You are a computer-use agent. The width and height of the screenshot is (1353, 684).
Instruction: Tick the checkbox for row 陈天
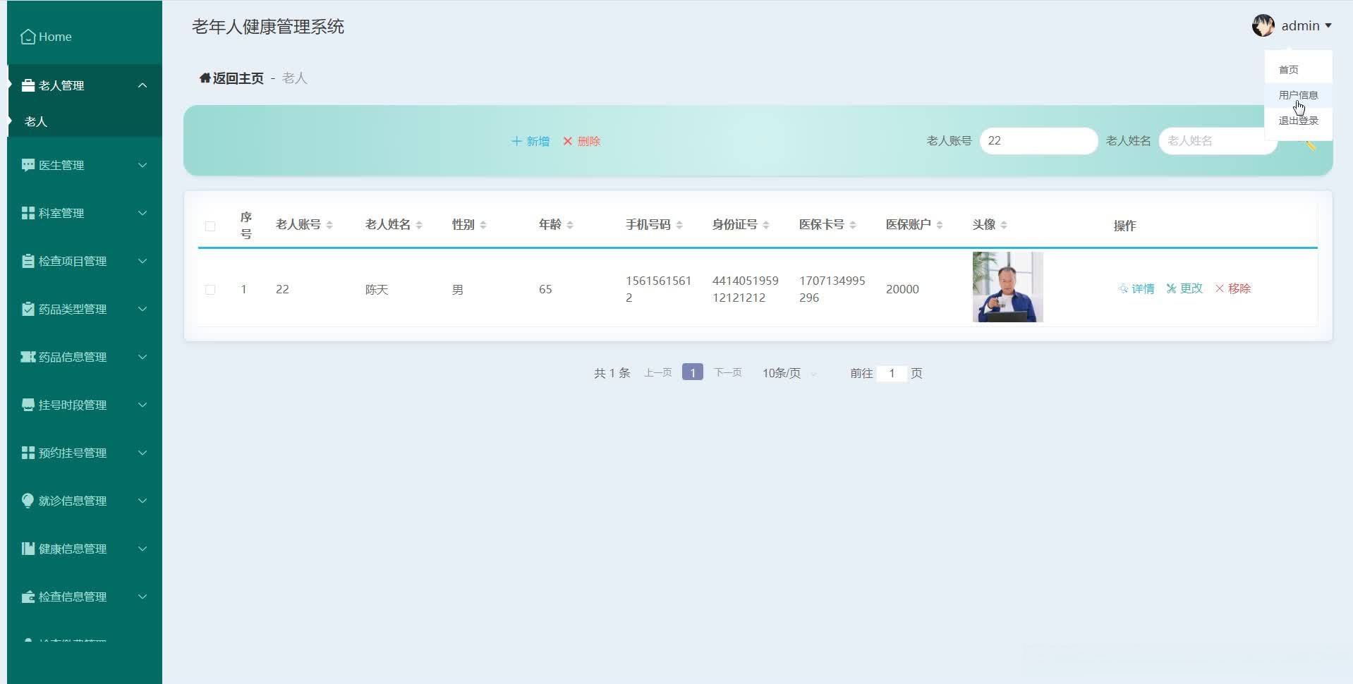tap(210, 290)
